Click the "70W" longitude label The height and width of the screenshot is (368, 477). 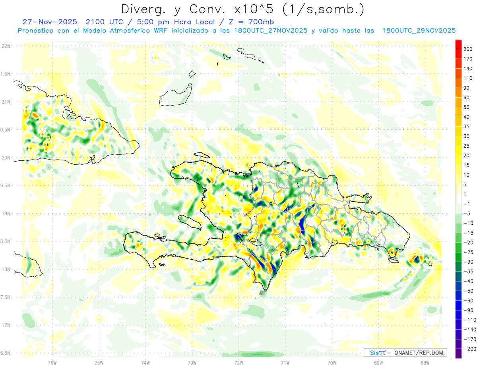[x=332, y=363]
